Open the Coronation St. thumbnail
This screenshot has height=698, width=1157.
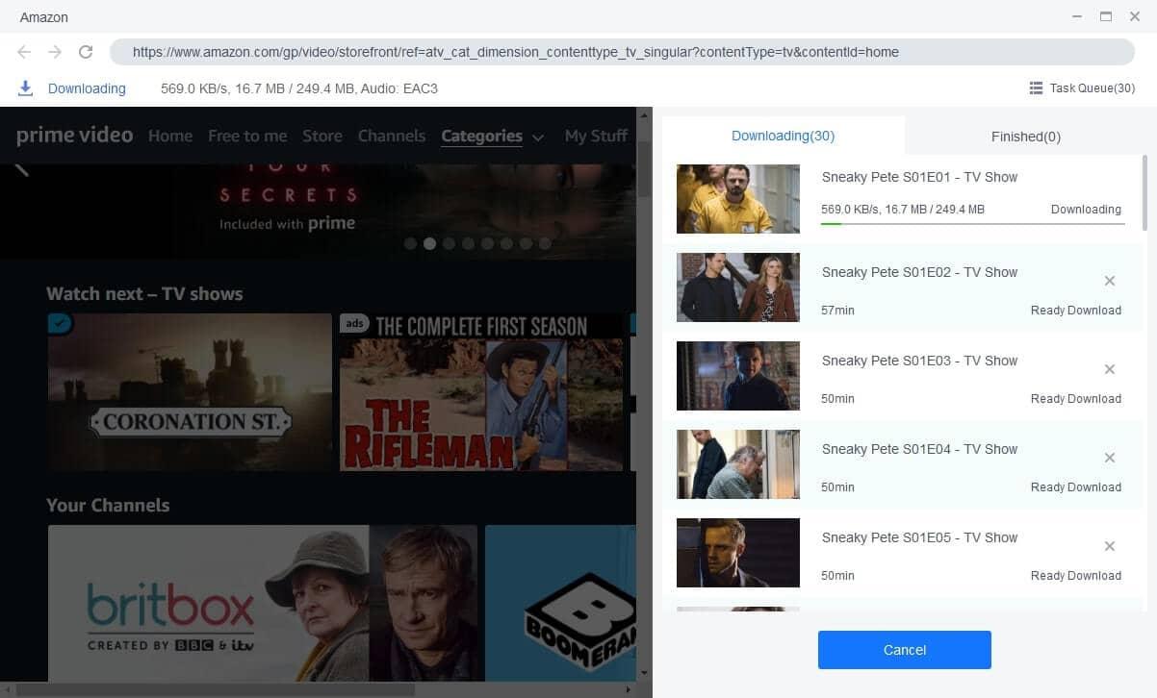click(190, 392)
